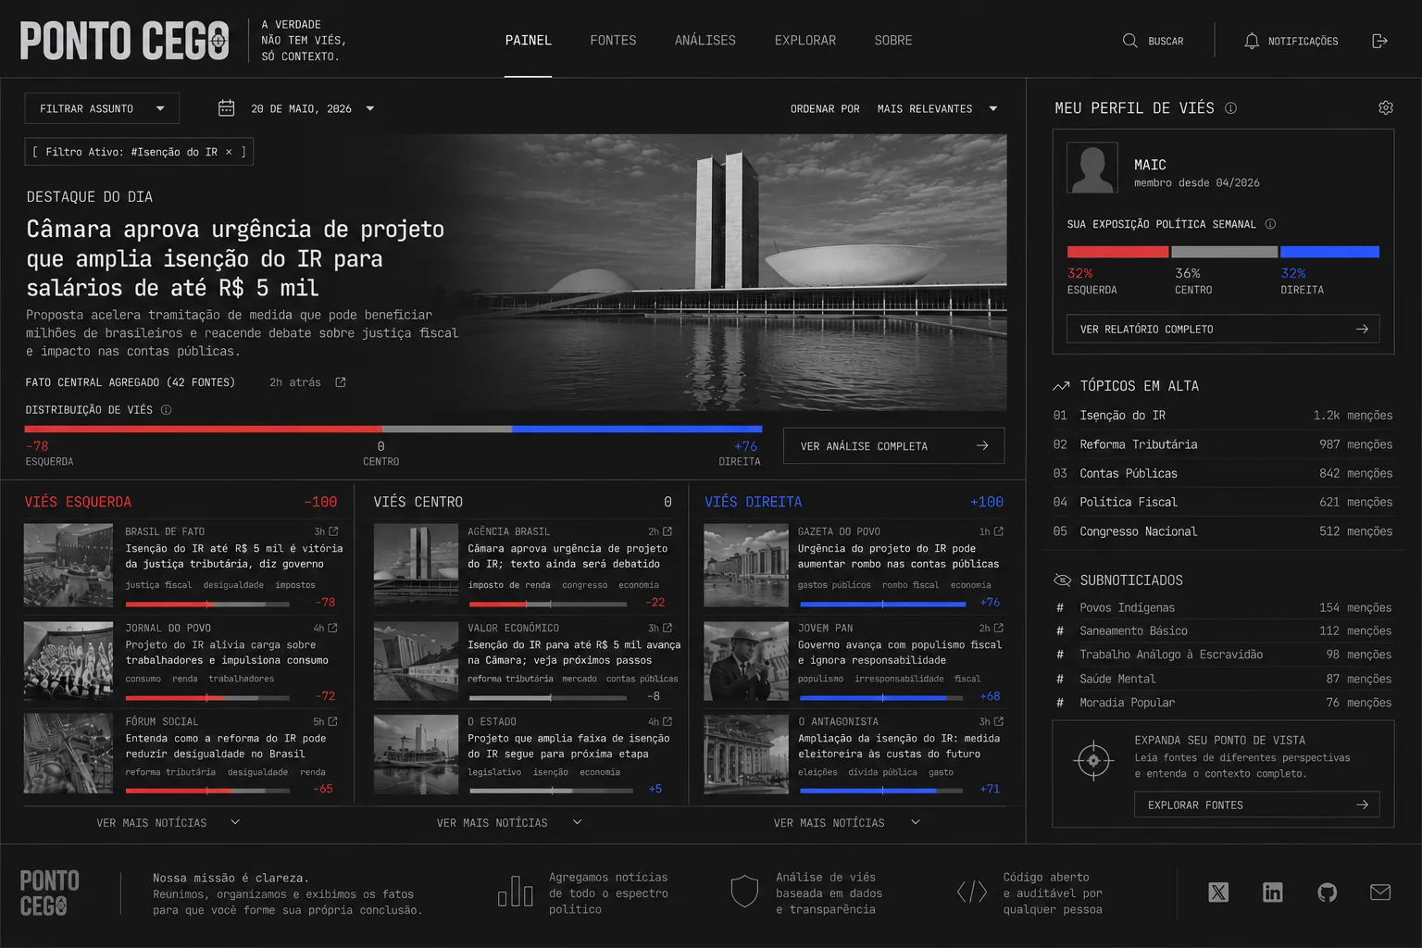Click the Brasil de Fato article thumbnail
Viewport: 1422px width, 948px height.
click(x=69, y=565)
